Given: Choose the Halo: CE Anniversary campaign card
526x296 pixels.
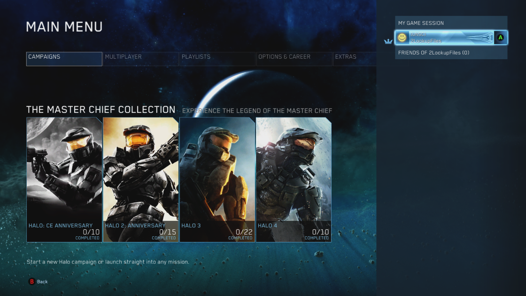Looking at the screenshot, I should [64, 179].
